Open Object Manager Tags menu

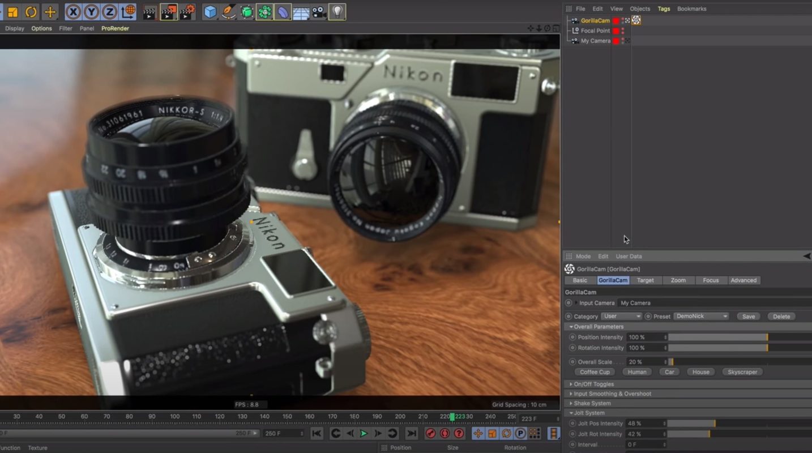tap(664, 8)
